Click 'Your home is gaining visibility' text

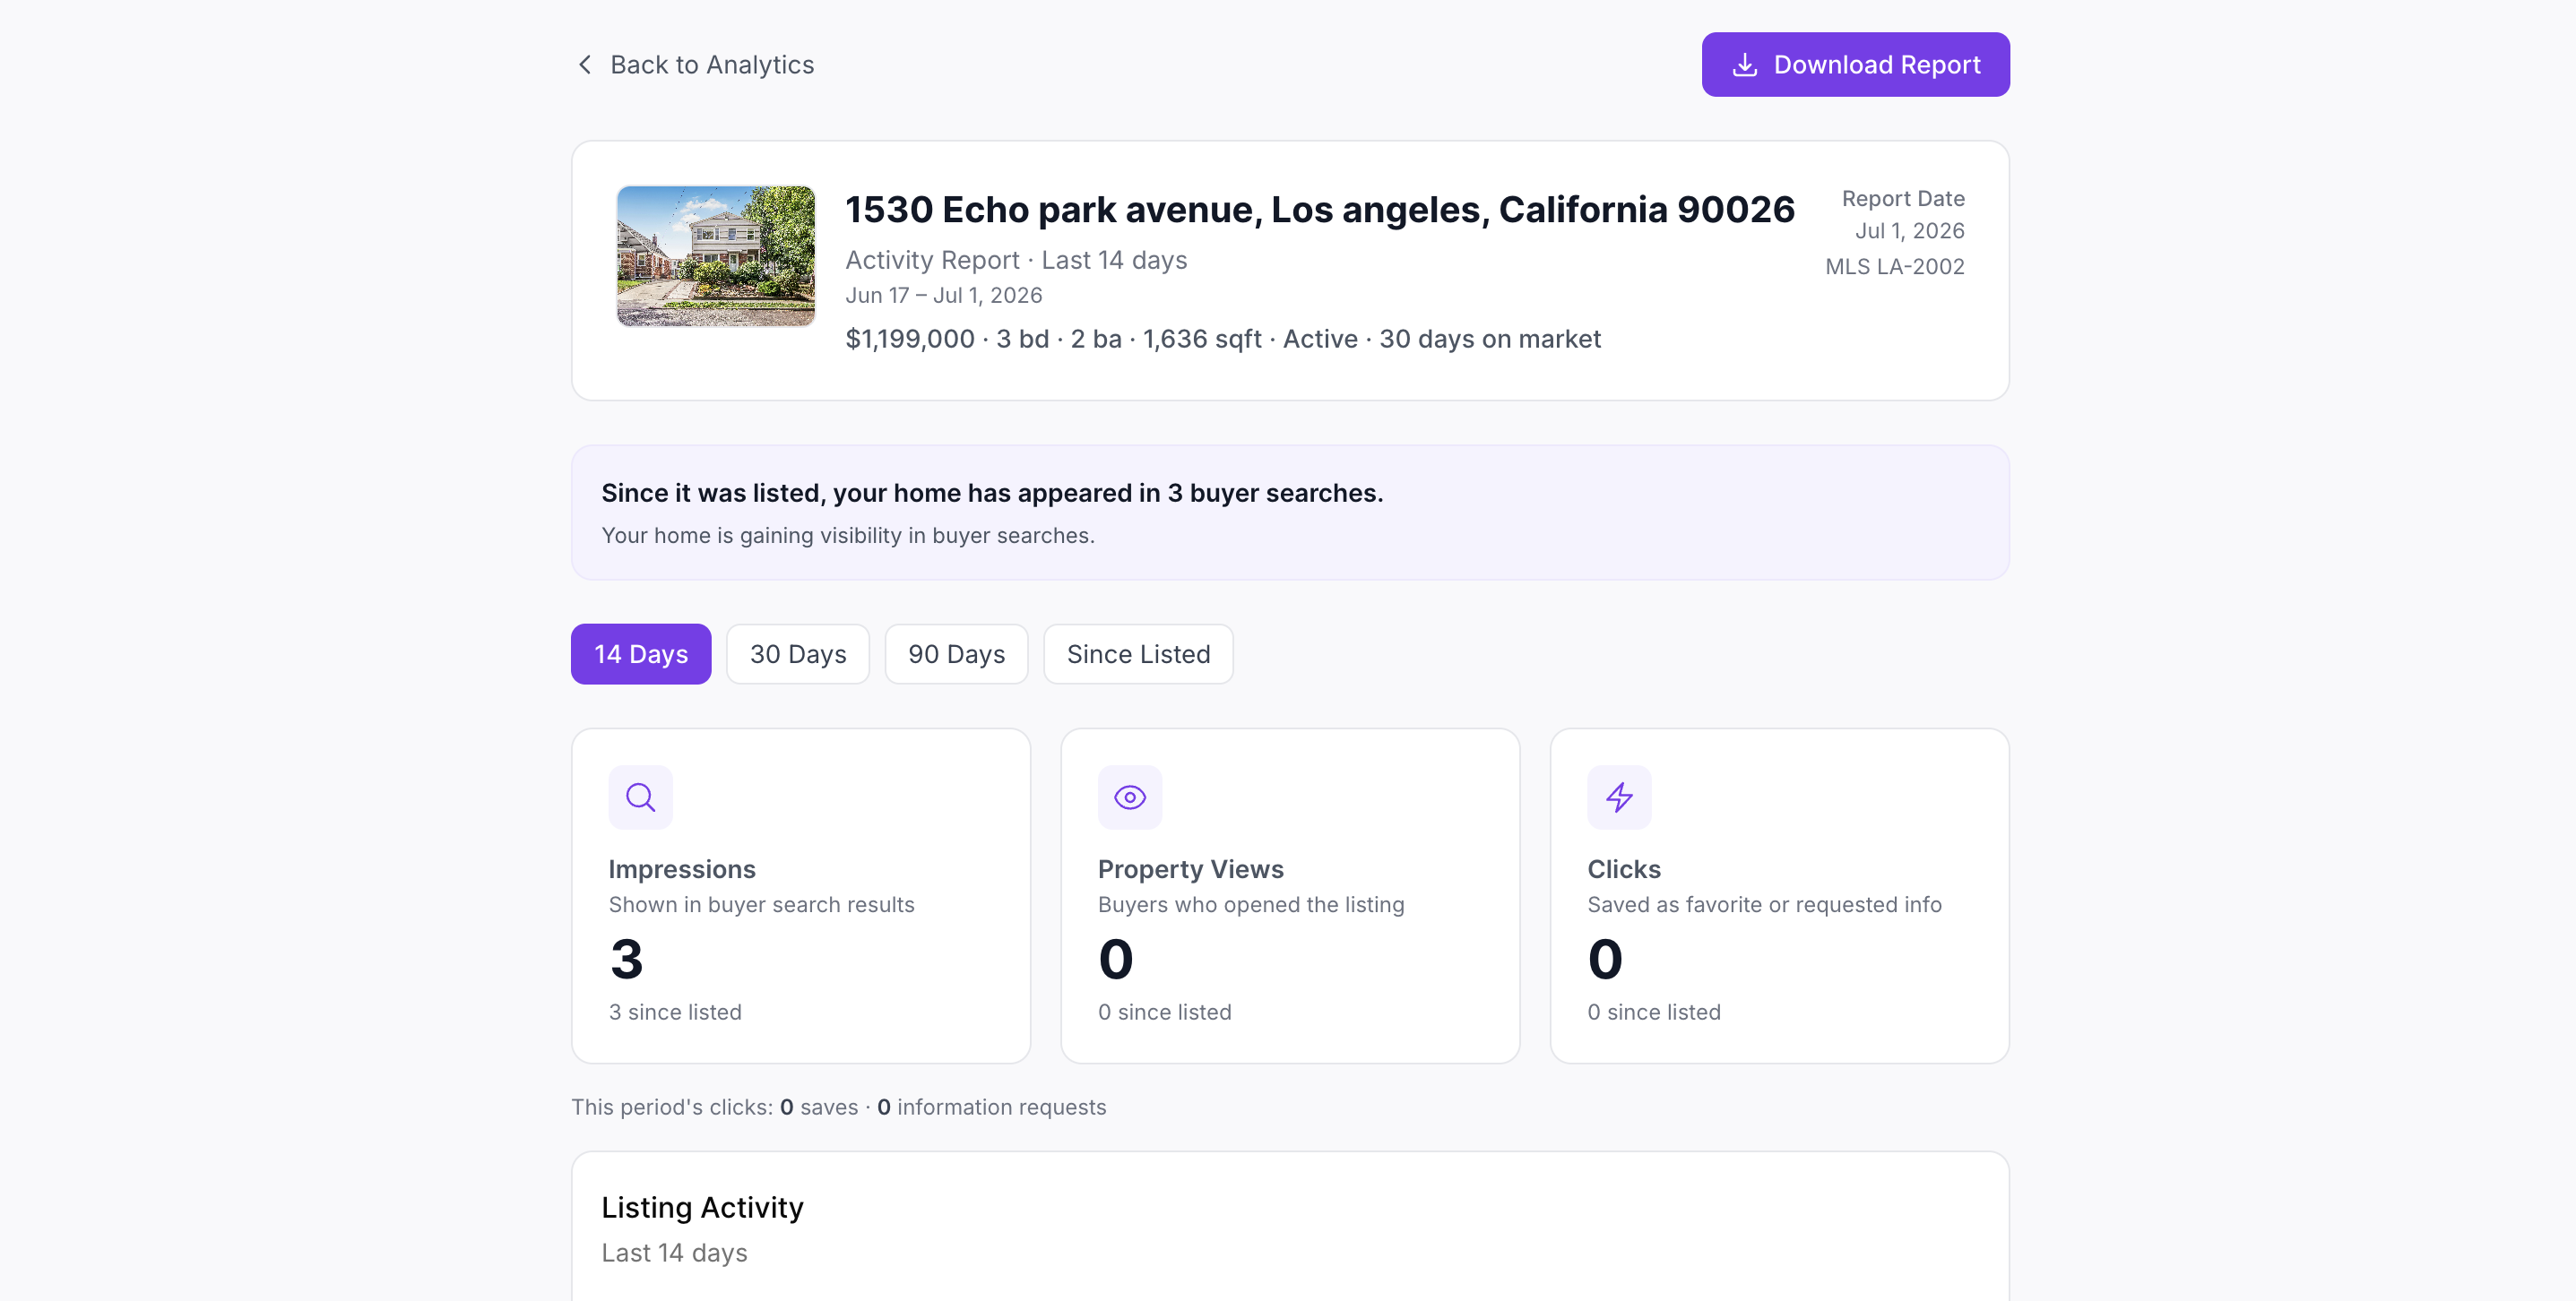click(x=848, y=536)
